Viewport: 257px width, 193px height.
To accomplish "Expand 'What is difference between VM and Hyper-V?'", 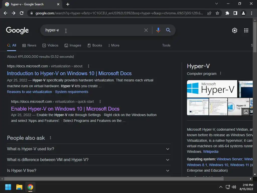I will 89,160.
